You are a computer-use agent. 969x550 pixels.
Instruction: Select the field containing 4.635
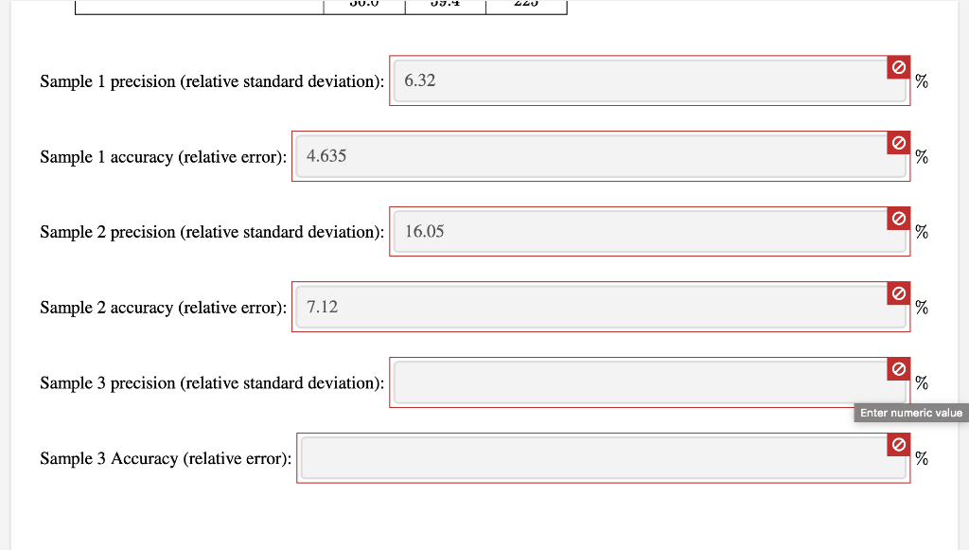point(601,156)
